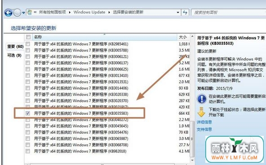Click the blue restart-warning exclamation icon
The height and width of the screenshot is (165, 266).
[202, 99]
